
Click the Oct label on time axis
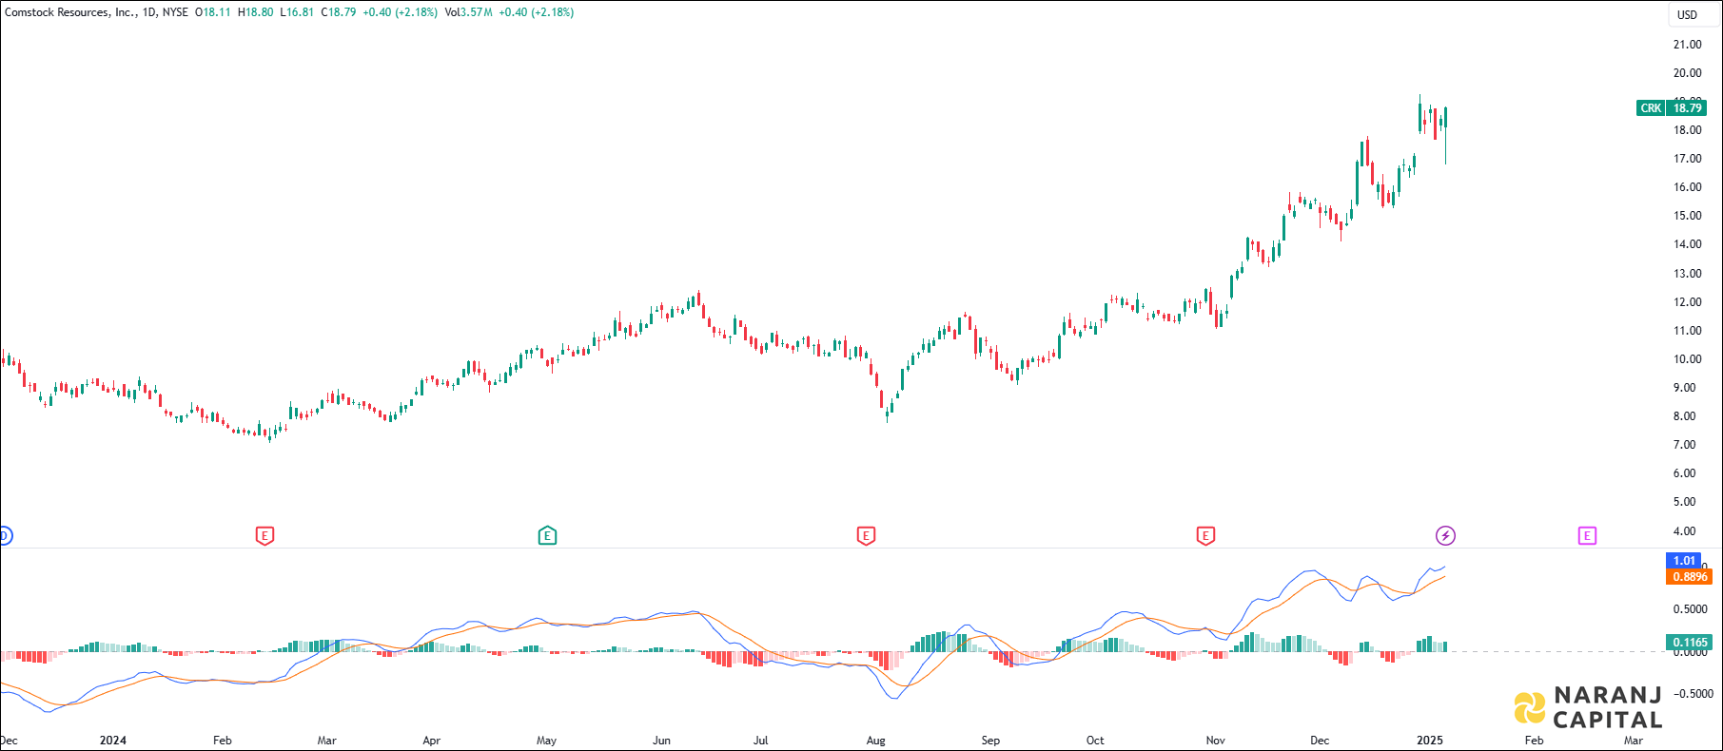click(1095, 741)
